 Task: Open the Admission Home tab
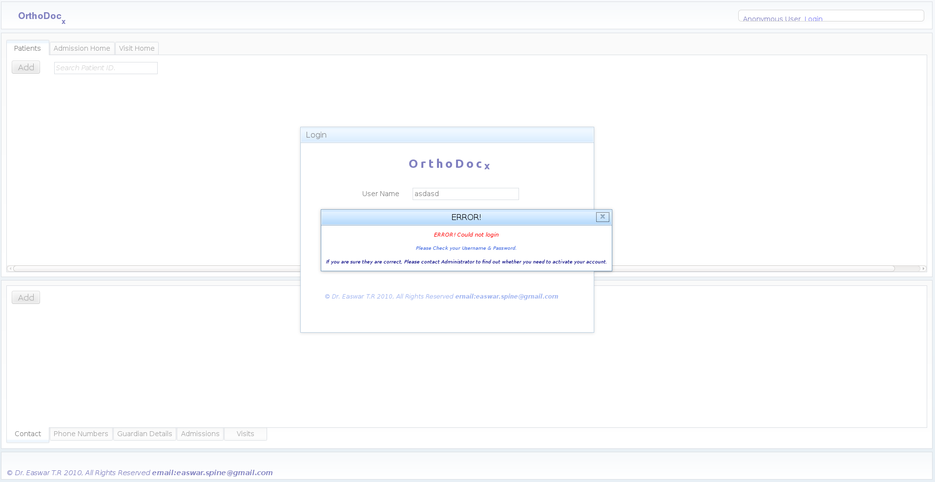82,48
